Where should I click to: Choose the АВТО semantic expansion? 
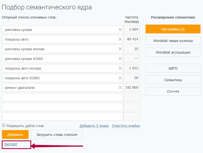(x=173, y=68)
